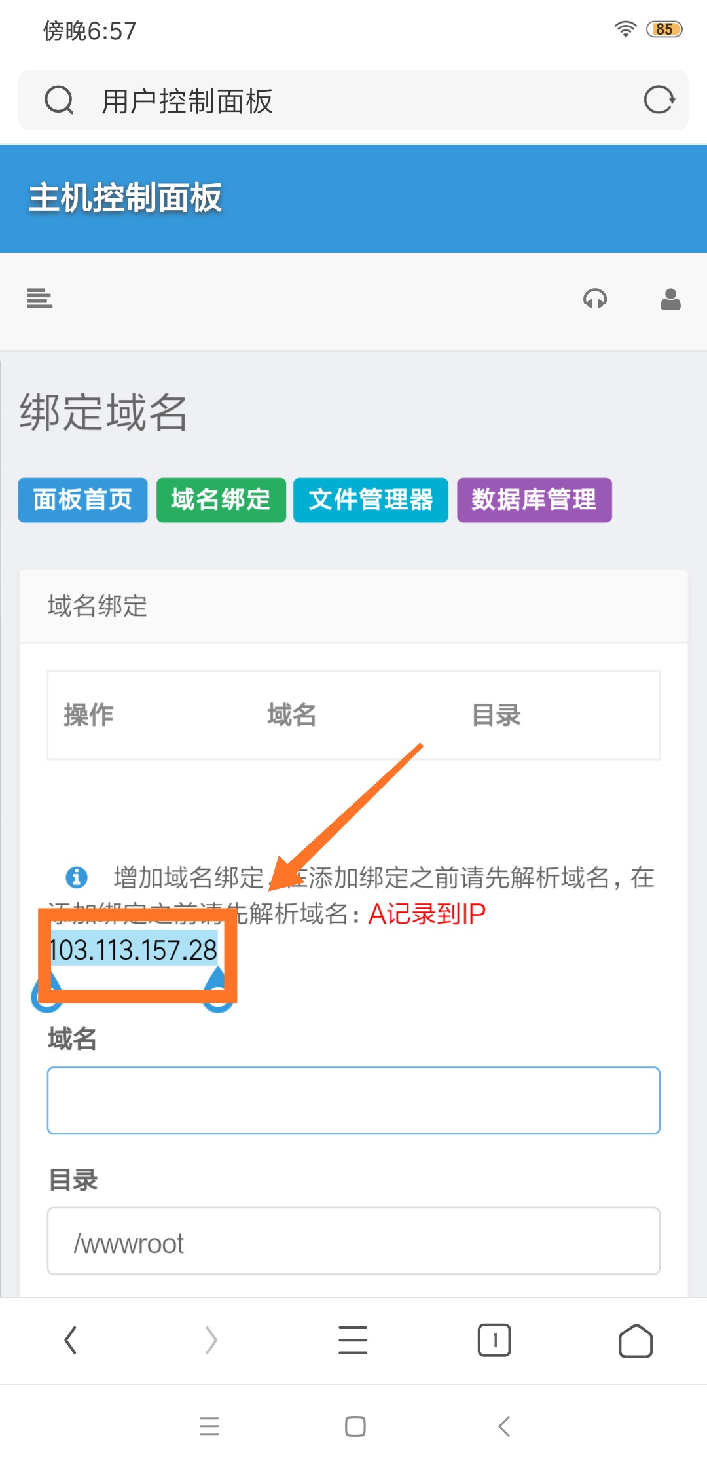Tap the highlighted IP 103.113.157.28
Screen dimensions: 707x1469
click(134, 950)
